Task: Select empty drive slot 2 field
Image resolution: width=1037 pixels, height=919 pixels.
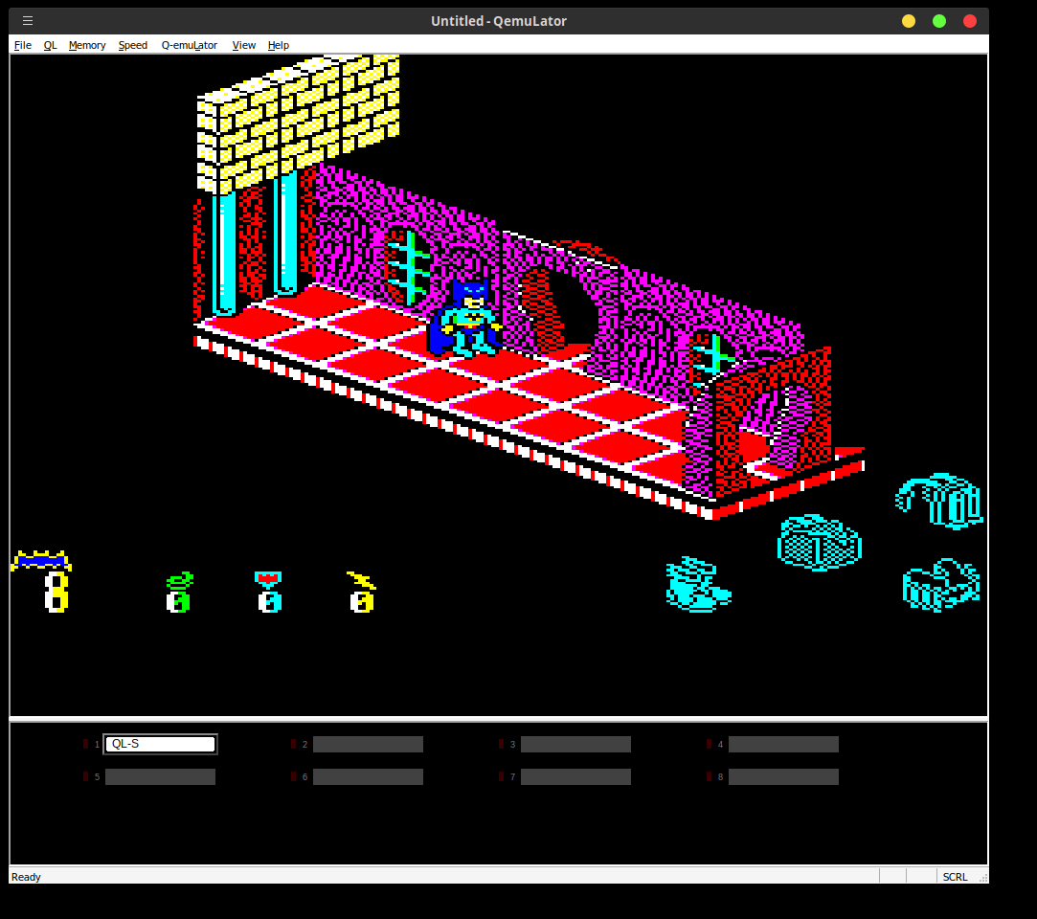Action: [x=368, y=745]
